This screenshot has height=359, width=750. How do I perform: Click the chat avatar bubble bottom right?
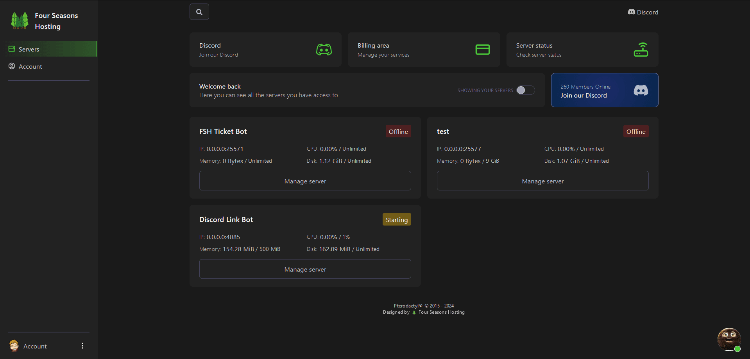(729, 339)
